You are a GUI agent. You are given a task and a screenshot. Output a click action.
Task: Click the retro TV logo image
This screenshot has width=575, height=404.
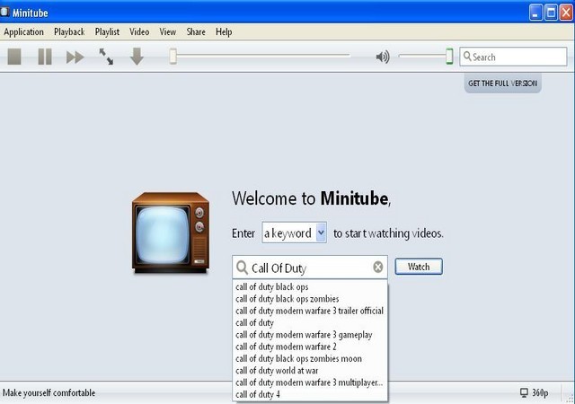(x=171, y=233)
